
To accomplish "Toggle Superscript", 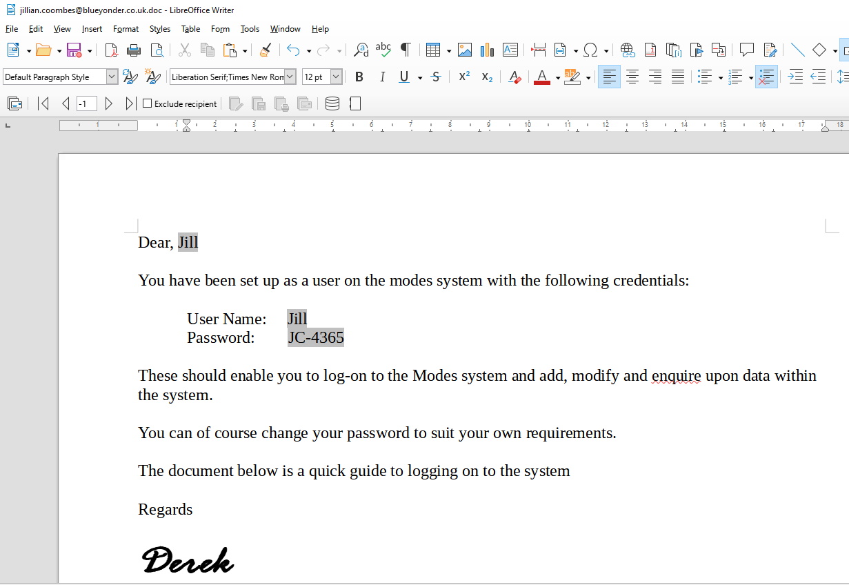I will coord(464,77).
